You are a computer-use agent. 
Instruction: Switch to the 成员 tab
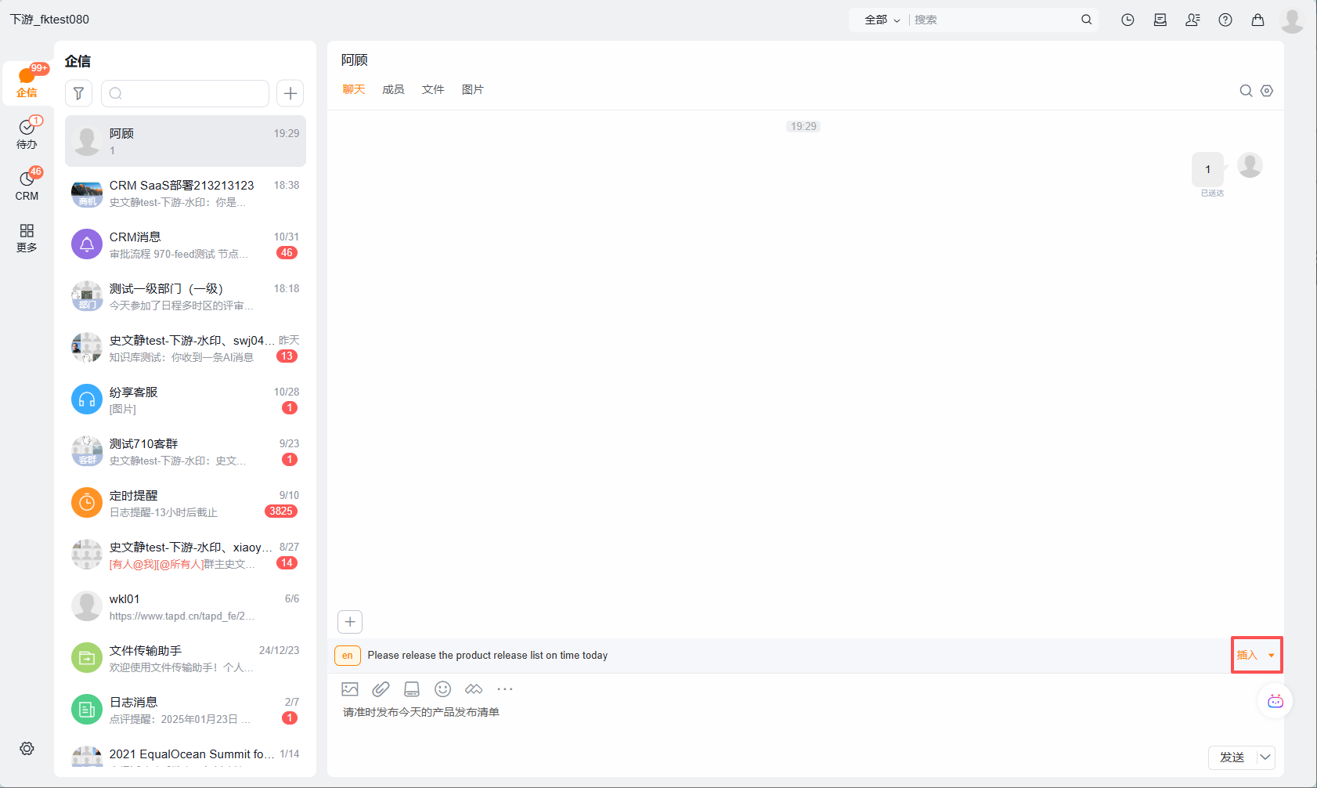tap(393, 89)
